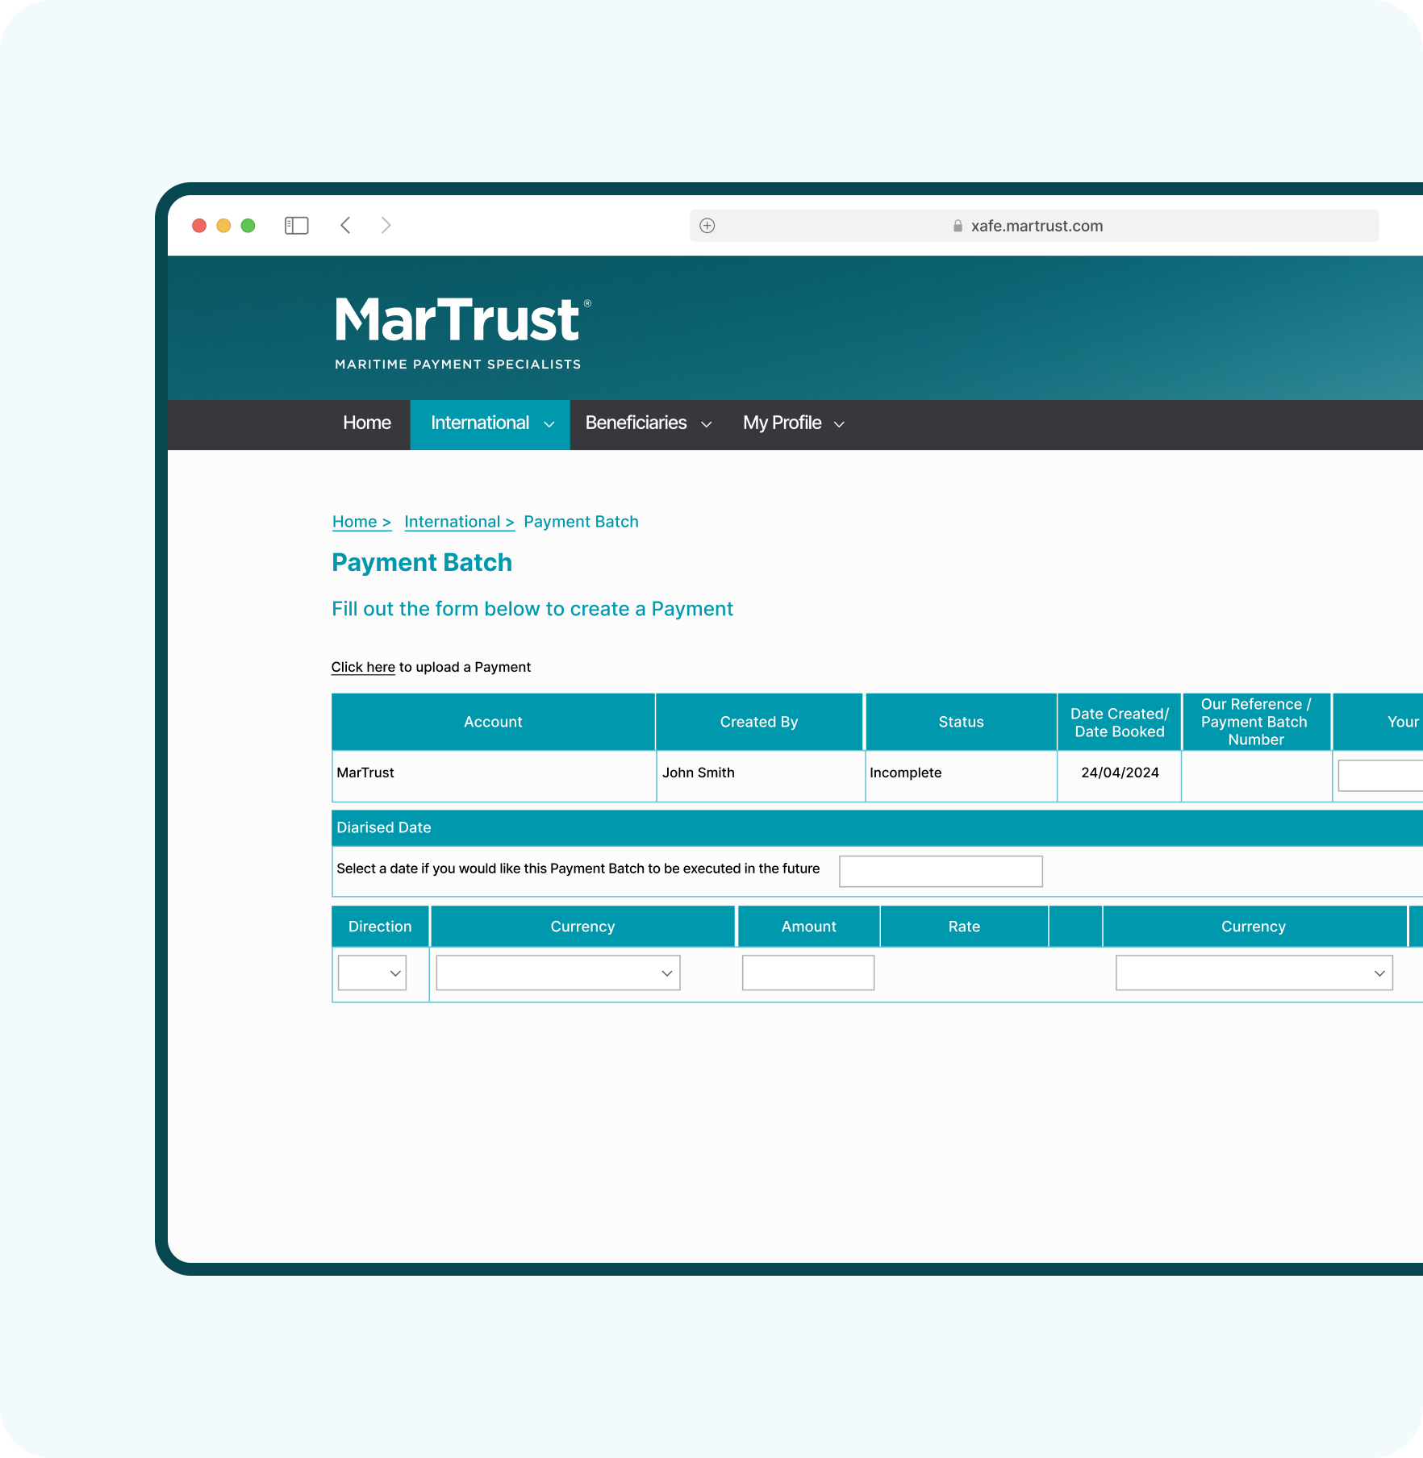The image size is (1423, 1458).
Task: Click the browser forward arrow
Action: click(386, 226)
